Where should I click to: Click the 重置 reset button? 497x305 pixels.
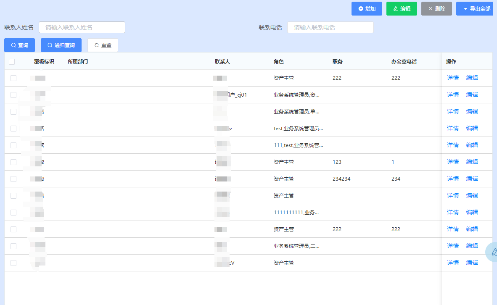point(103,45)
